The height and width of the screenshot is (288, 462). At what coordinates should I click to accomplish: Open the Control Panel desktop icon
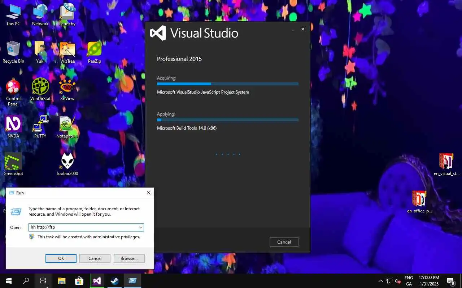pos(13,92)
